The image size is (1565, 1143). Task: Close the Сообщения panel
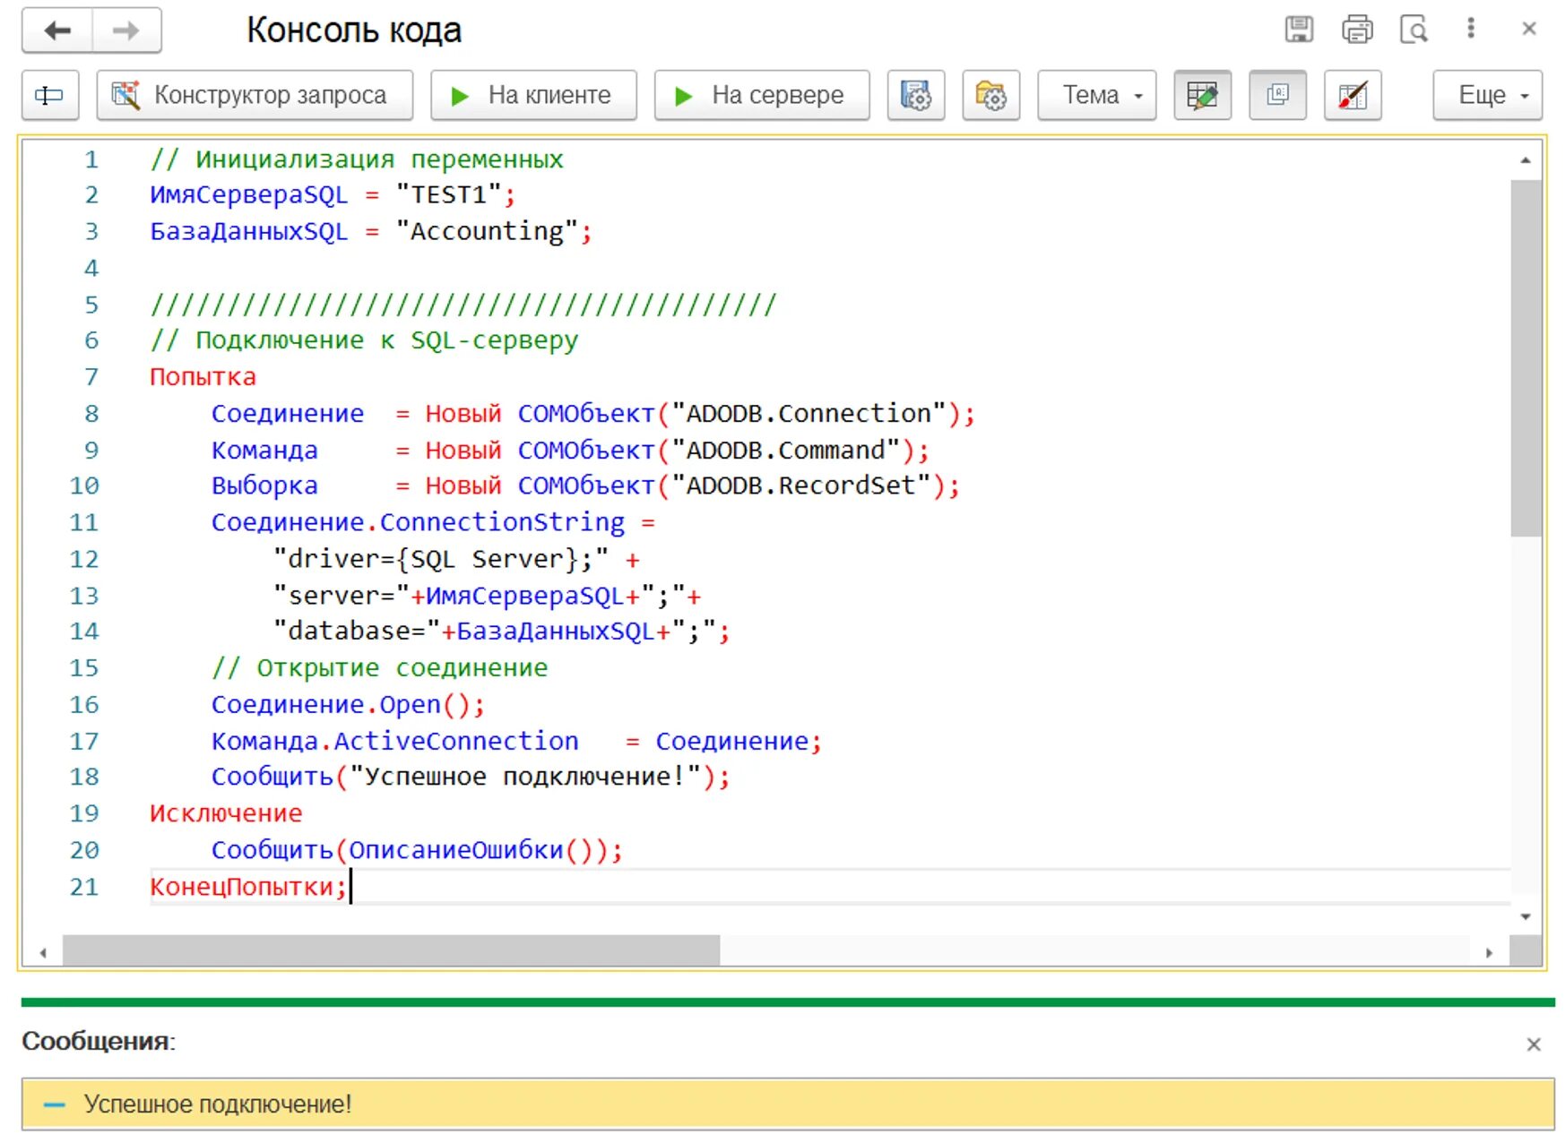[1534, 1044]
